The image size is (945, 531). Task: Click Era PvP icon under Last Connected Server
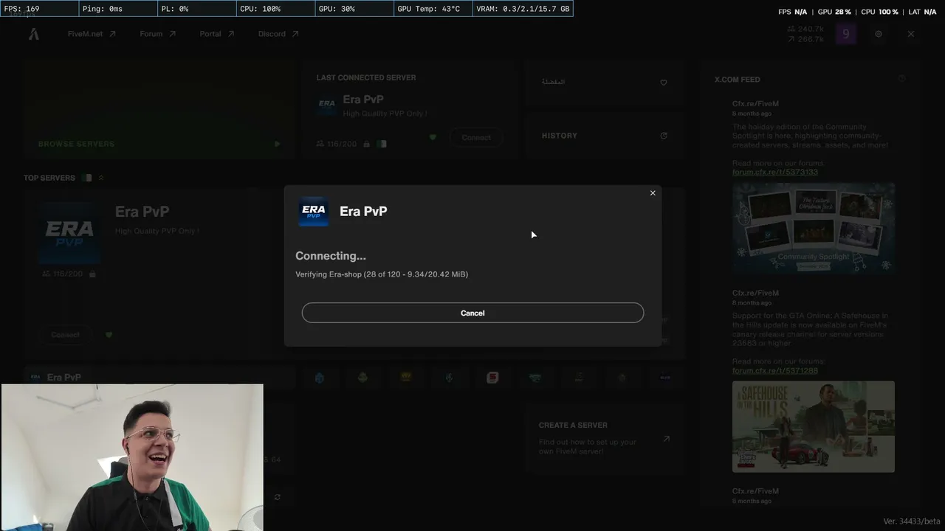tap(327, 104)
